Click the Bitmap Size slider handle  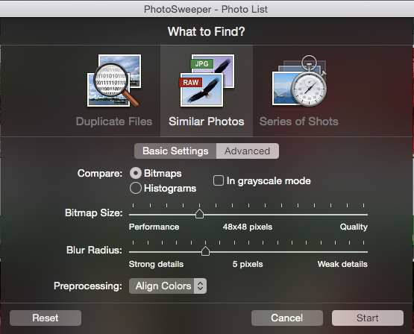click(x=200, y=214)
